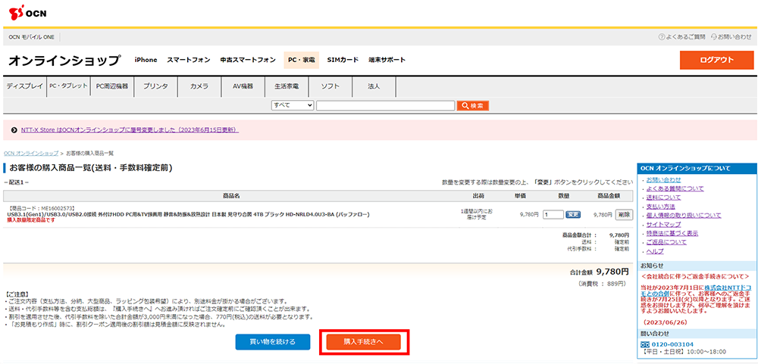Click the quantity input field
The height and width of the screenshot is (364, 758).
[x=553, y=214]
